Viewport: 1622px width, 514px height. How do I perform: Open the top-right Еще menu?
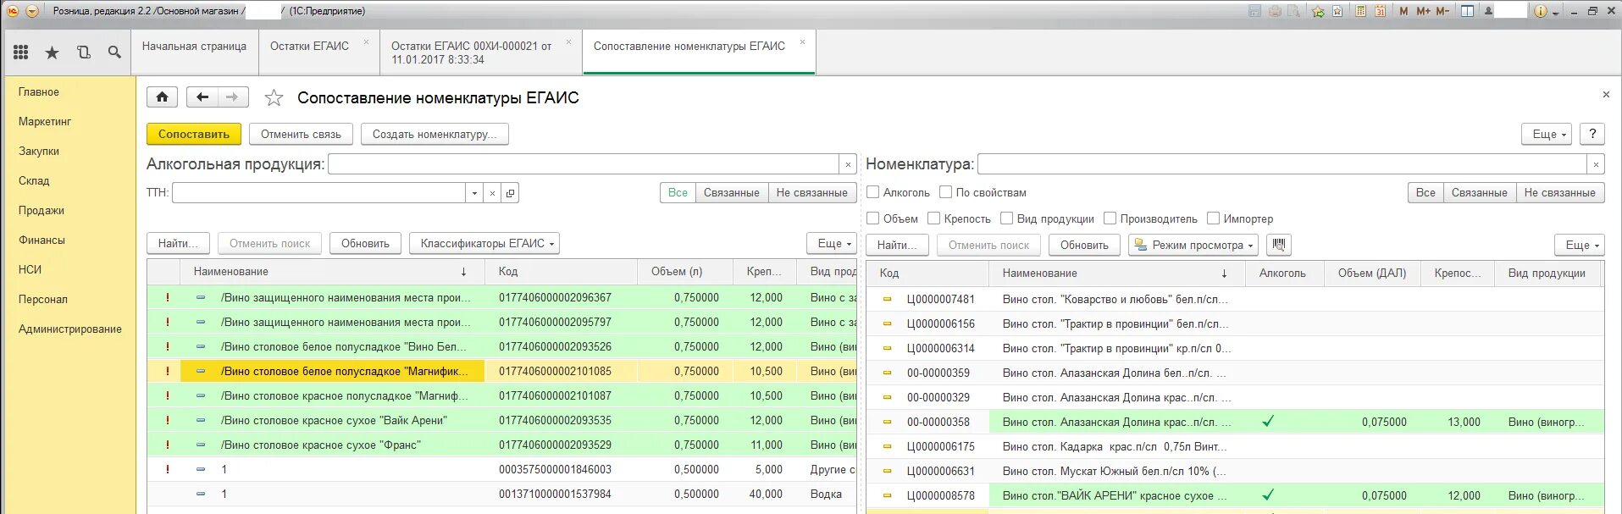(x=1547, y=134)
